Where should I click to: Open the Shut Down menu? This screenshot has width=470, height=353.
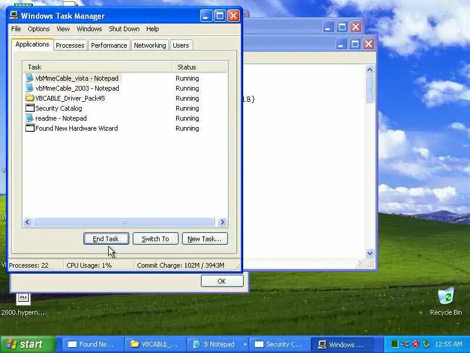click(124, 29)
